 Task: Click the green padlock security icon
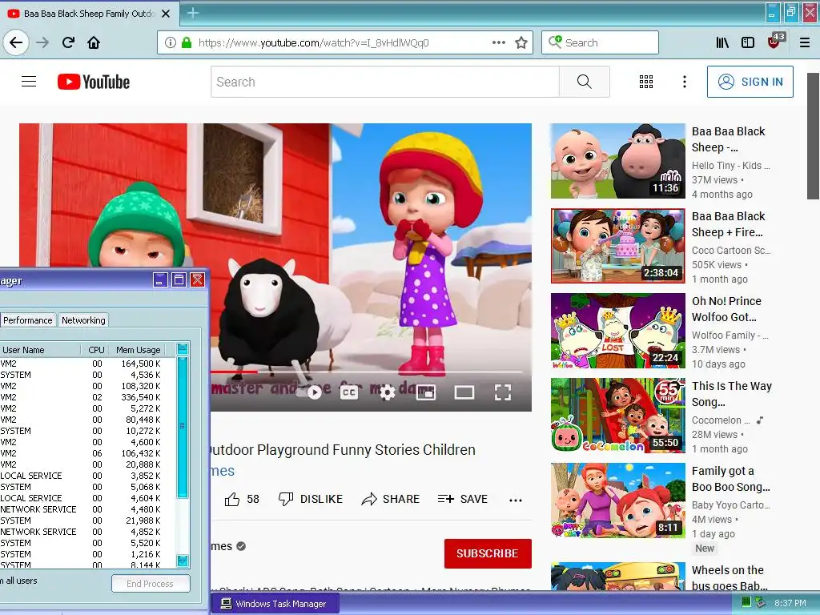(186, 42)
